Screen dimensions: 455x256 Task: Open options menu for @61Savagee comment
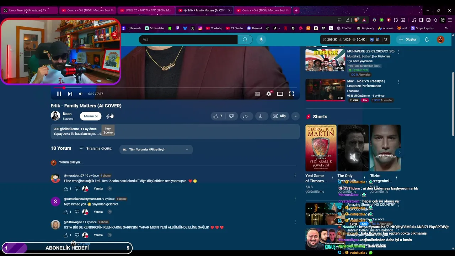[x=295, y=222]
